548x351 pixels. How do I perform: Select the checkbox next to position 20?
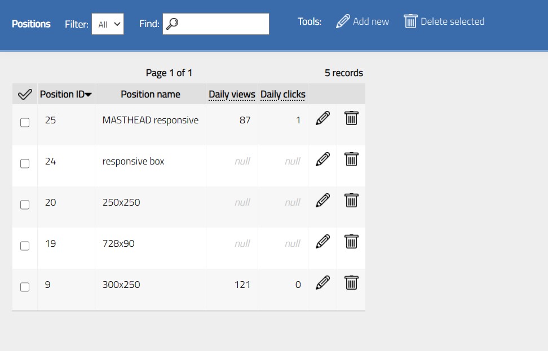[x=25, y=205]
